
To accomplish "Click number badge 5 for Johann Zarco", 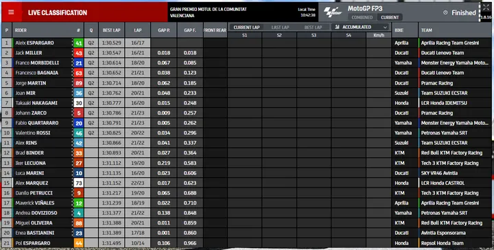I will pos(78,113).
